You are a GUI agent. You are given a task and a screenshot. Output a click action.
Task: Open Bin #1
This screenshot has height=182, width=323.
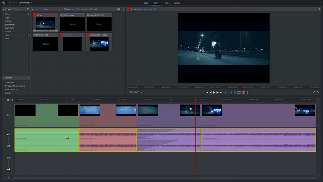(8, 38)
